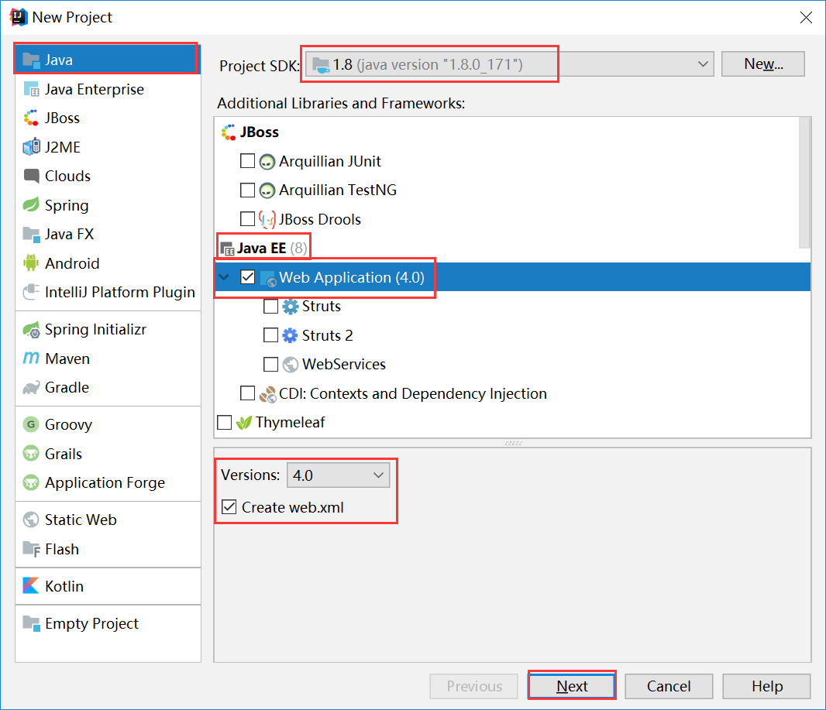This screenshot has height=710, width=826.
Task: Check the Struts checkbox
Action: pyautogui.click(x=270, y=306)
